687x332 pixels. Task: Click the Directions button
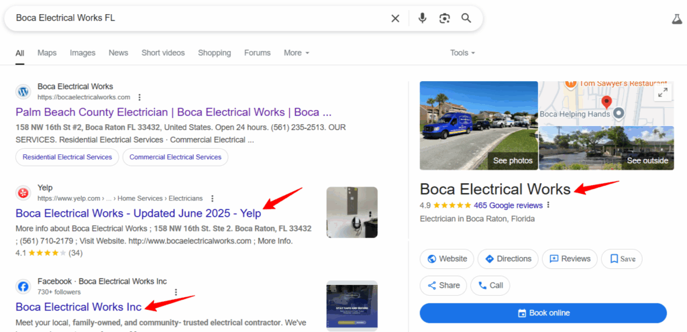pyautogui.click(x=509, y=259)
